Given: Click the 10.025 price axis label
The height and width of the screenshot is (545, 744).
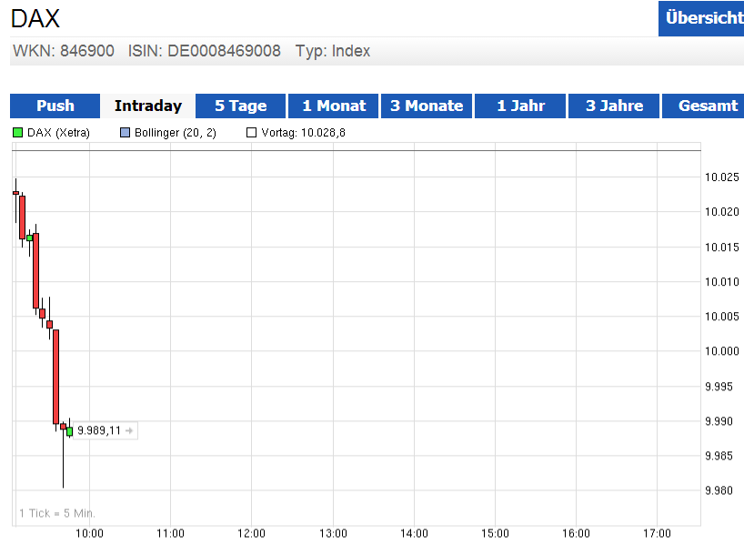Looking at the screenshot, I should (x=721, y=177).
